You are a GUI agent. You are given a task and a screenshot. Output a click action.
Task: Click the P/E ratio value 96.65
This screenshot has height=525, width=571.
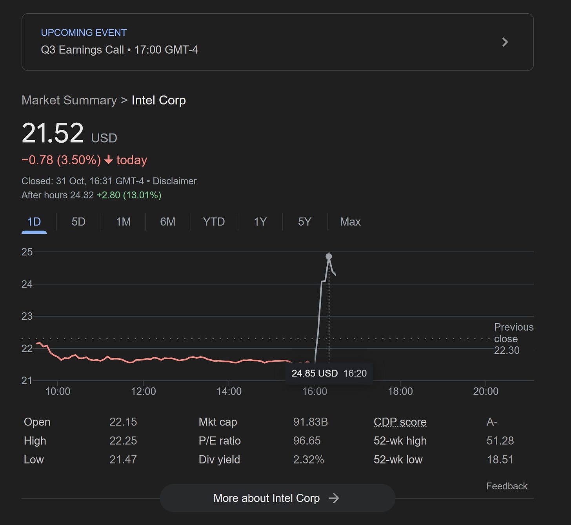(307, 441)
